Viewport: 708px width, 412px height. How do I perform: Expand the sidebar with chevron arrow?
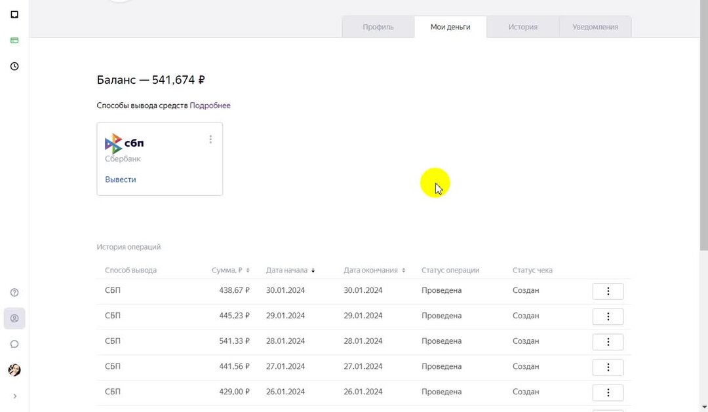coord(14,396)
